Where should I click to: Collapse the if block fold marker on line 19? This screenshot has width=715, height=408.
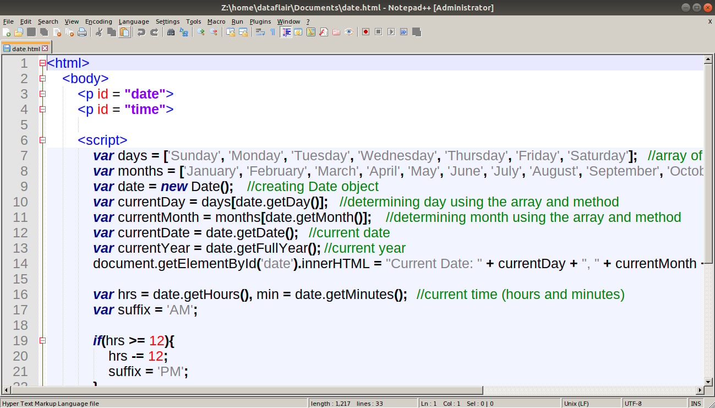[x=42, y=341]
